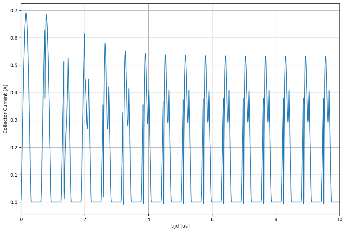The width and height of the screenshot is (346, 232).
Task: Click the "tijd [us]" x-axis label
Action: tap(180, 226)
